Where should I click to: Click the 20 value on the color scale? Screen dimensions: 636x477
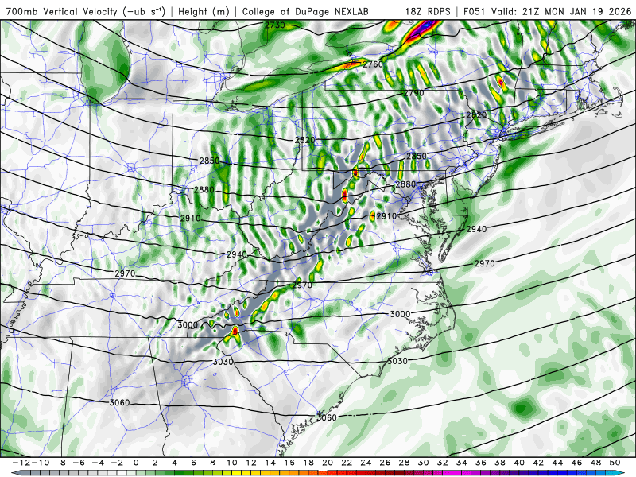click(x=328, y=463)
